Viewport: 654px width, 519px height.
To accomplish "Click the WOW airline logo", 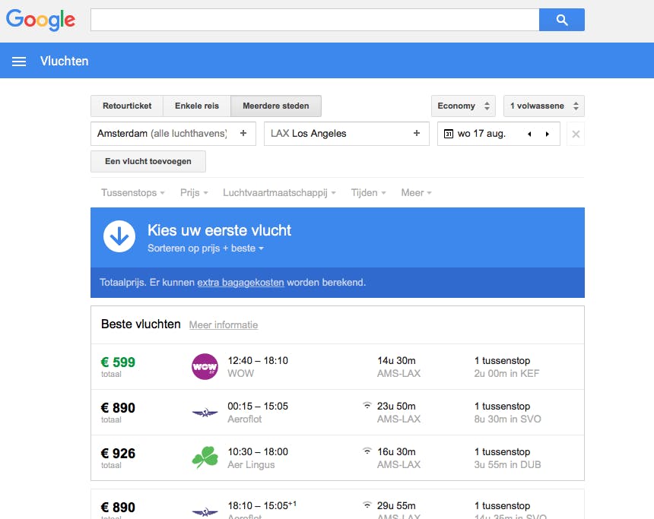I will (205, 367).
